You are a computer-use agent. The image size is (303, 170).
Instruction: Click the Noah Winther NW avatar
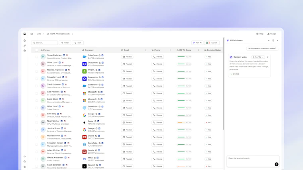pos(43,122)
